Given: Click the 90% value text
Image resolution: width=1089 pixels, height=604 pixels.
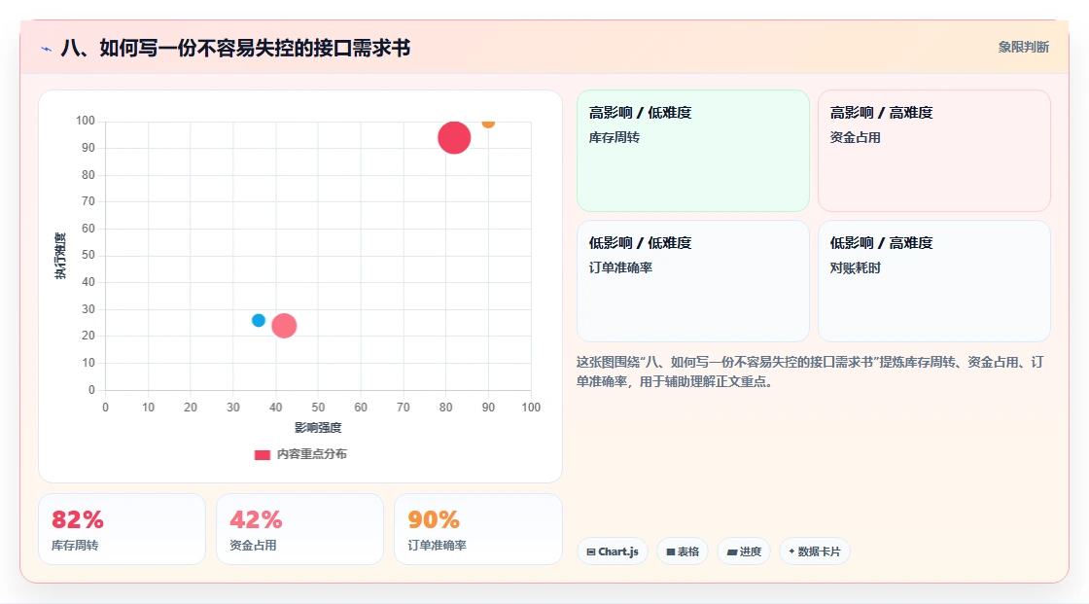Looking at the screenshot, I should point(434,519).
